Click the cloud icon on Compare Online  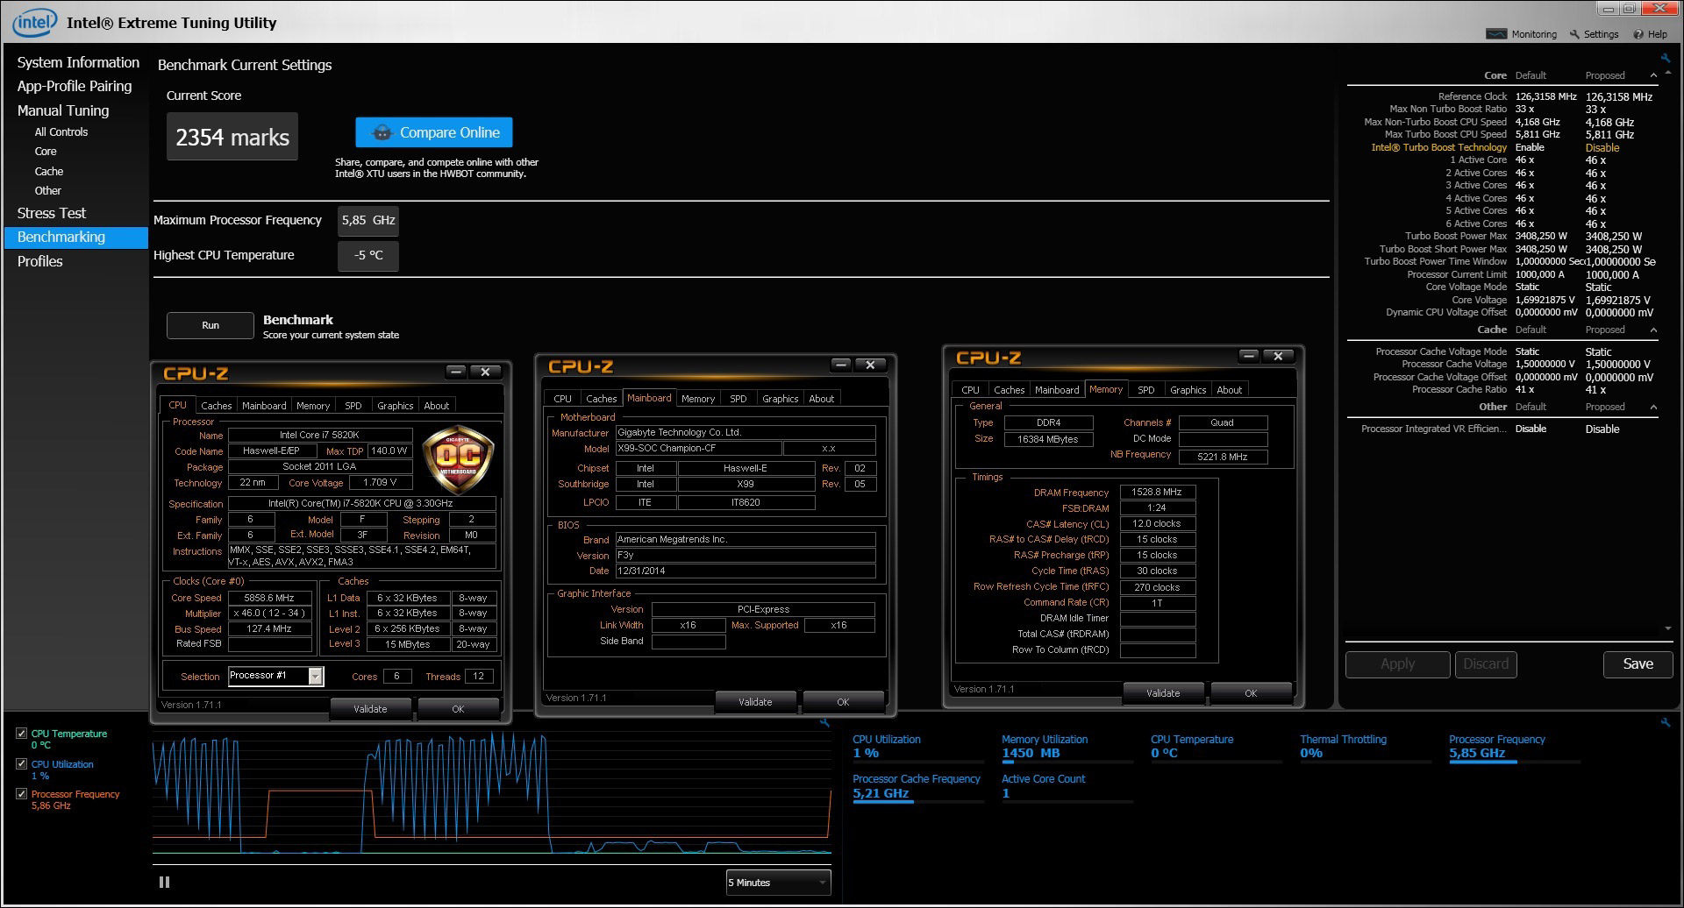(382, 133)
